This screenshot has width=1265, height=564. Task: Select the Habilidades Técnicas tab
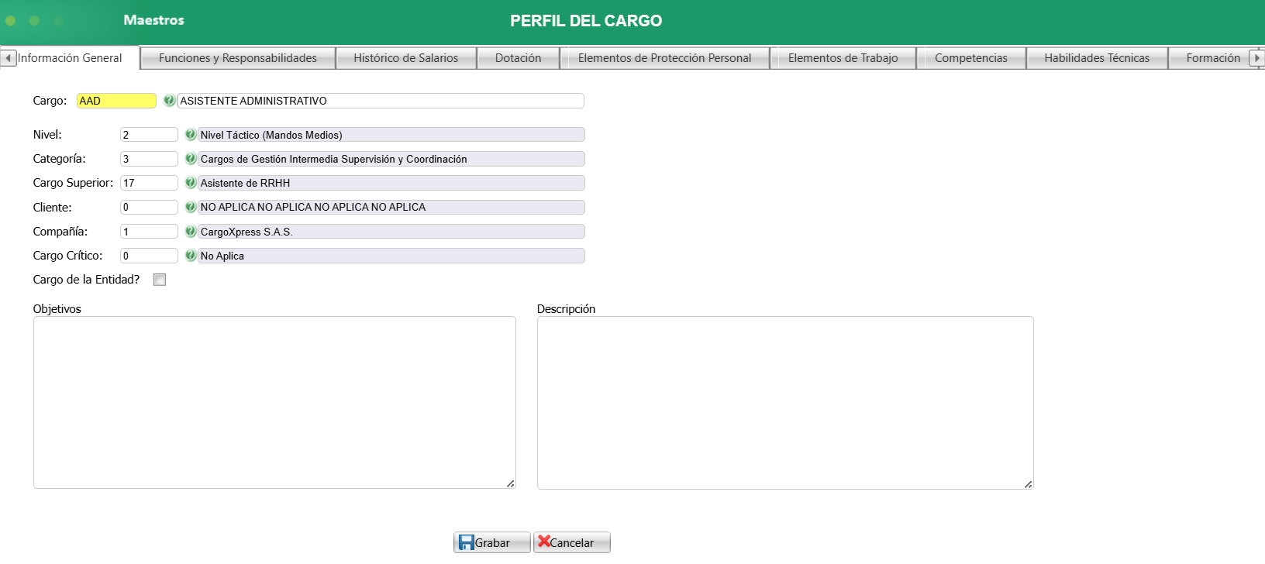1097,58
